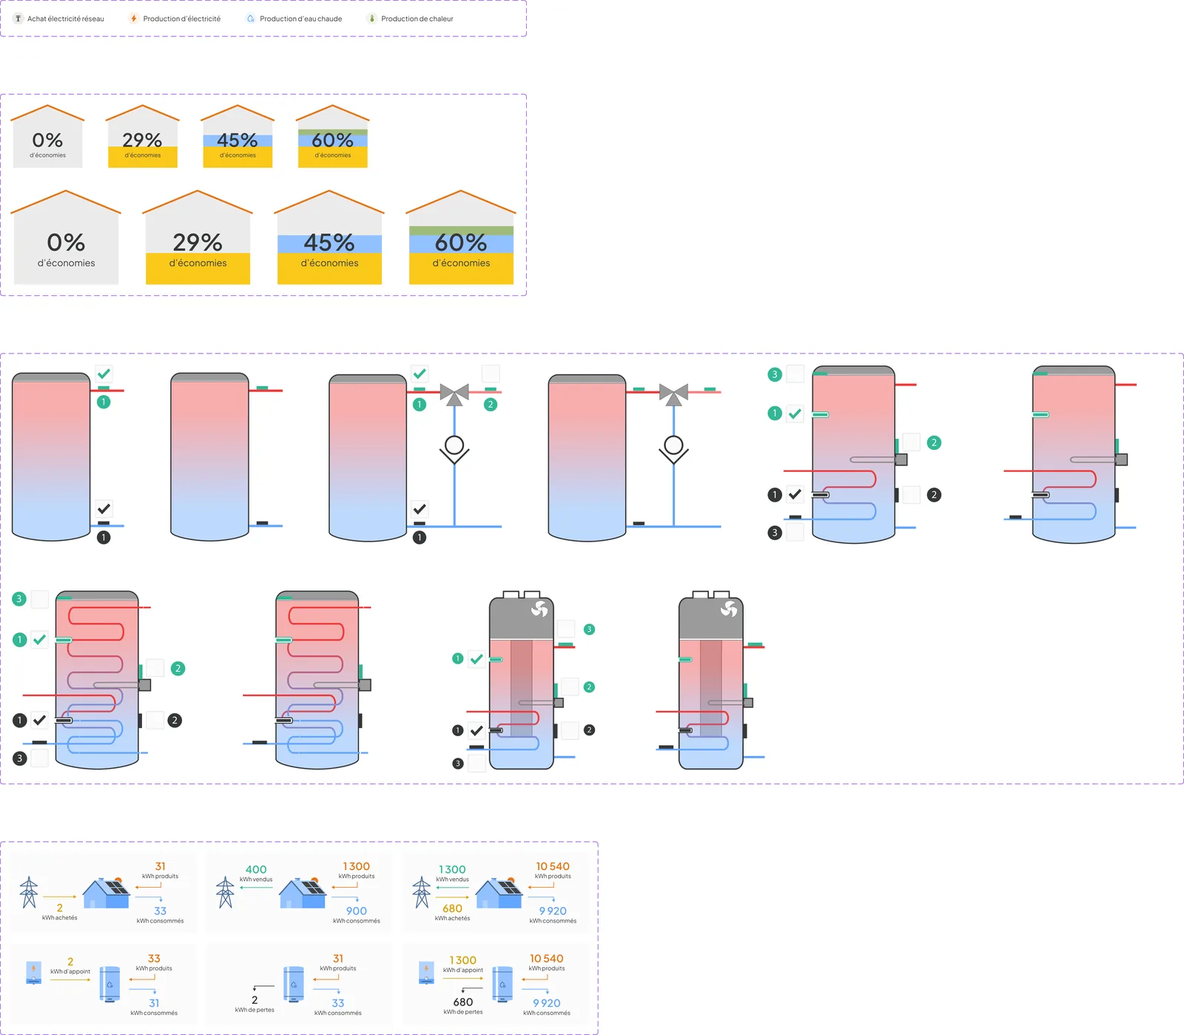The image size is (1184, 1035).
Task: Click the pump circle symbol under the checkbox valve
Action: point(454,445)
